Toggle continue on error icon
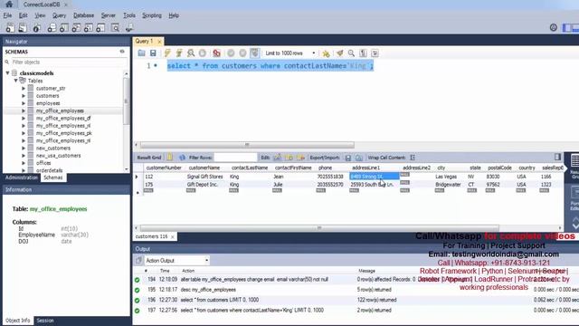Screen dimensions: 579x326 (x=217, y=53)
